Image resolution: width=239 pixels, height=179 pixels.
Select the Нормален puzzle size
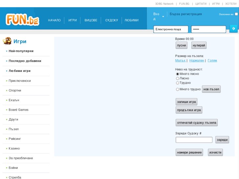pyautogui.click(x=197, y=60)
